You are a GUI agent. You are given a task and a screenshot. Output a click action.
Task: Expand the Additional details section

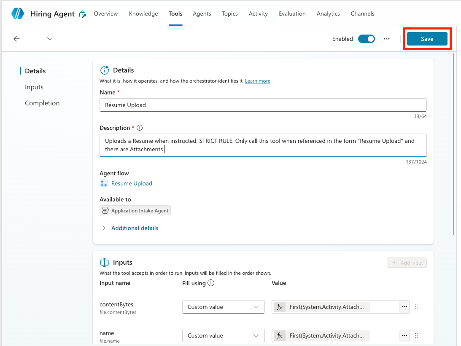(135, 228)
